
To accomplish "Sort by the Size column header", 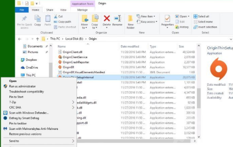I will [x=181, y=46].
